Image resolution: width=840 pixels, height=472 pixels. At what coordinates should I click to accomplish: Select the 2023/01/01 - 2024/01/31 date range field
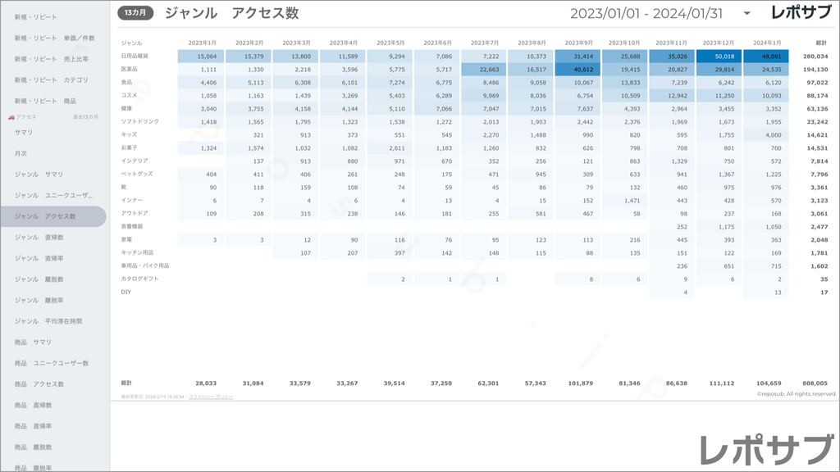[646, 13]
